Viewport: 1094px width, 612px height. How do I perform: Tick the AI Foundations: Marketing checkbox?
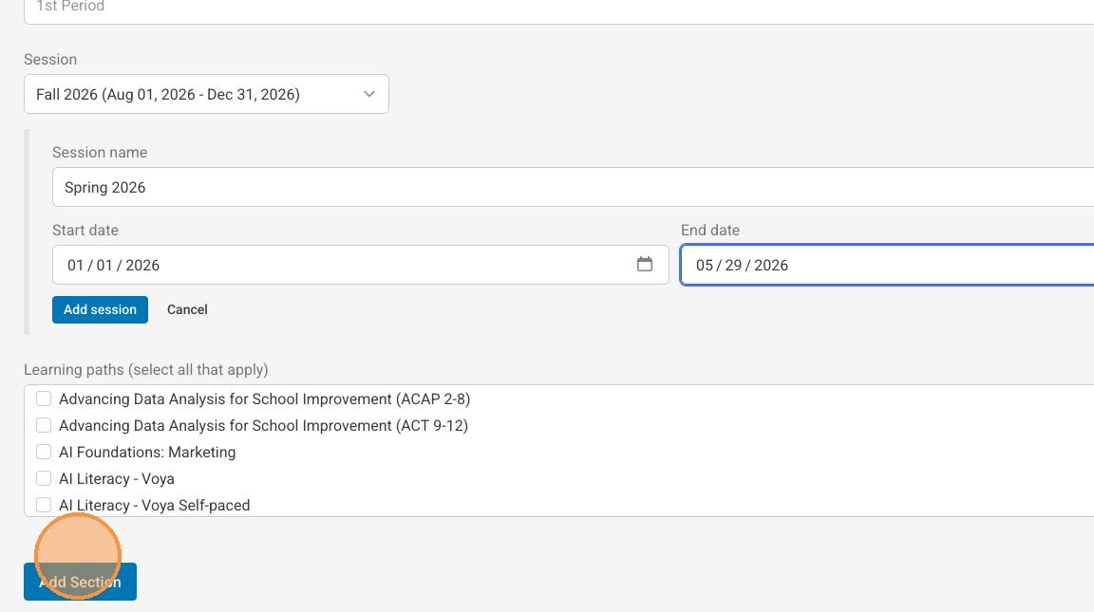[x=44, y=452]
